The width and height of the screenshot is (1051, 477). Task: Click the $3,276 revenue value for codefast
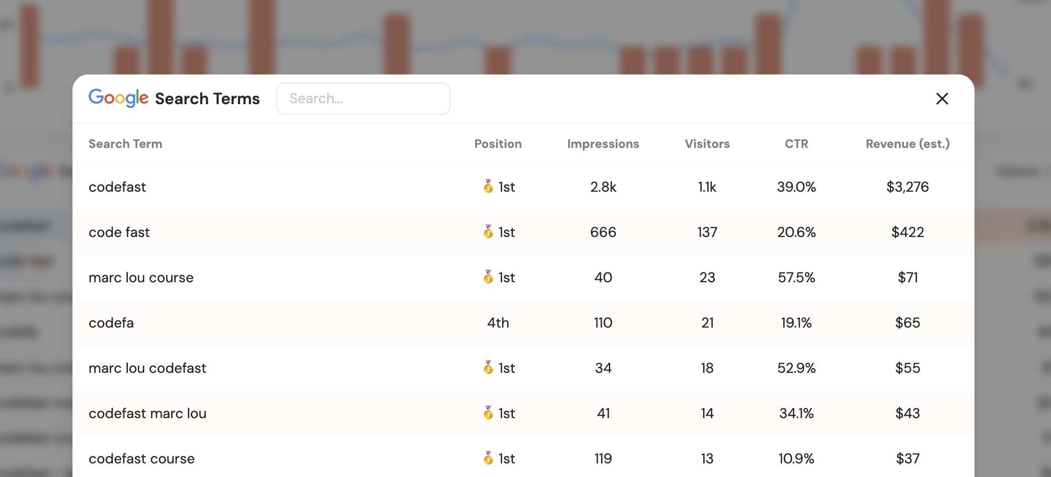click(908, 187)
